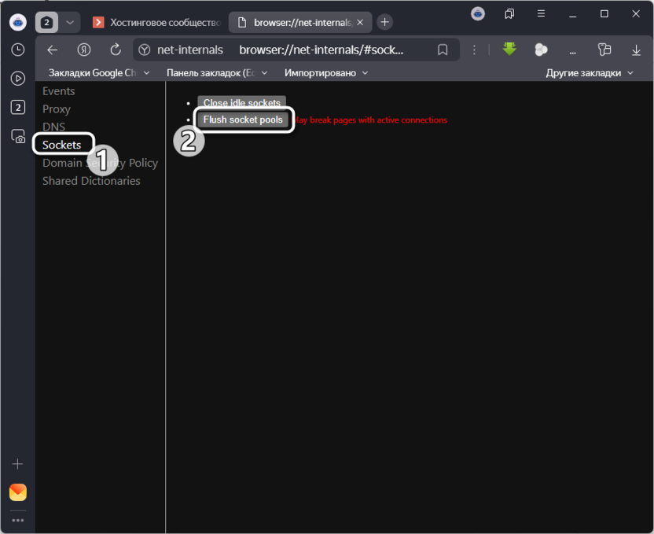The height and width of the screenshot is (534, 654).
Task: Click the tab group counter button
Action: (x=46, y=22)
